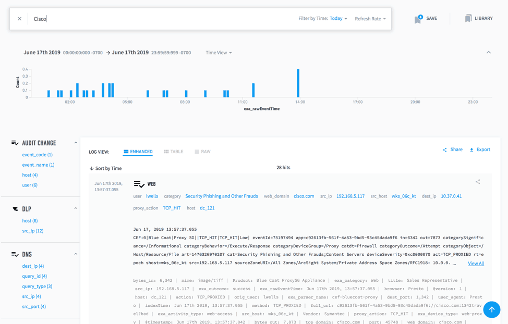Click the View All link in the event
508x324 pixels.
(475, 263)
